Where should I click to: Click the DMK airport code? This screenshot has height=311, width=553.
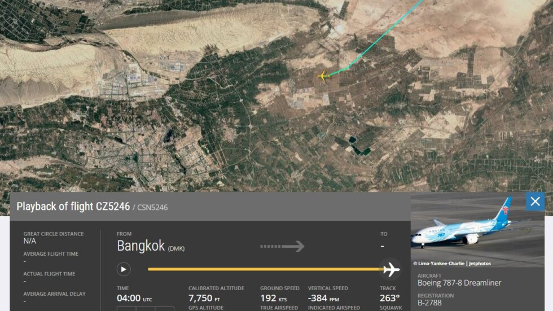(x=176, y=248)
